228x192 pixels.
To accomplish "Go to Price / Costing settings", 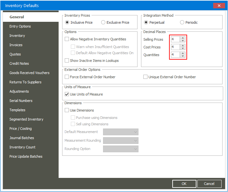I will pyautogui.click(x=21, y=129).
